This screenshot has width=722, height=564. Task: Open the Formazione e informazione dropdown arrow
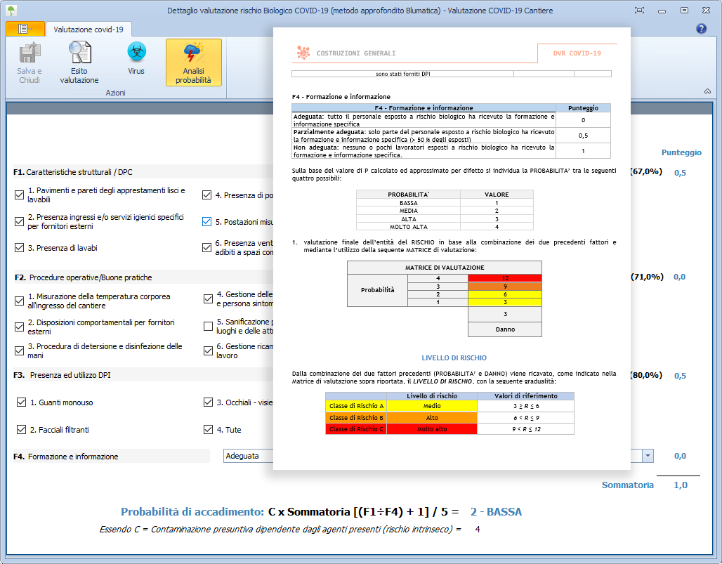[647, 456]
